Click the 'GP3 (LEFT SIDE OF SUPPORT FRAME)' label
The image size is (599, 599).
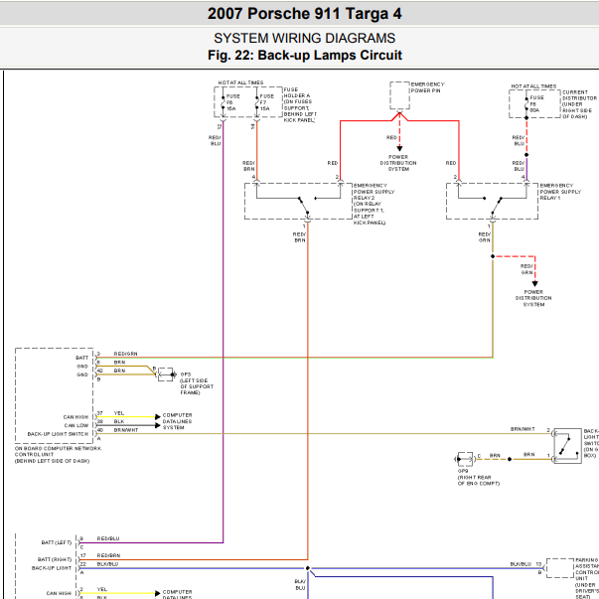(x=197, y=383)
